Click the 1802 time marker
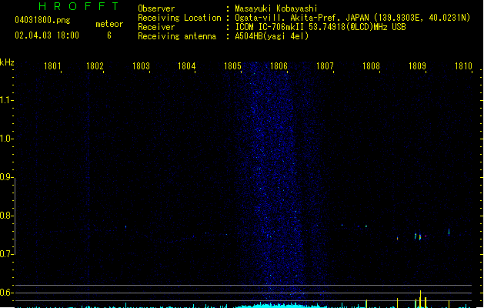 tap(95, 66)
